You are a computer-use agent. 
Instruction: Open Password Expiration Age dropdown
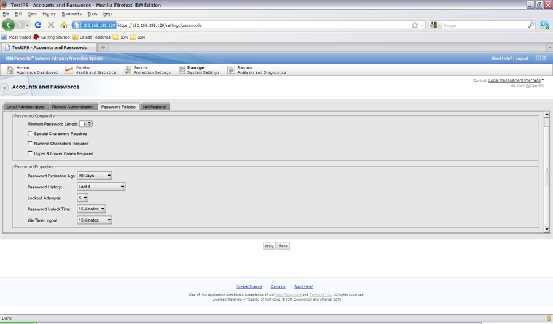coord(95,175)
